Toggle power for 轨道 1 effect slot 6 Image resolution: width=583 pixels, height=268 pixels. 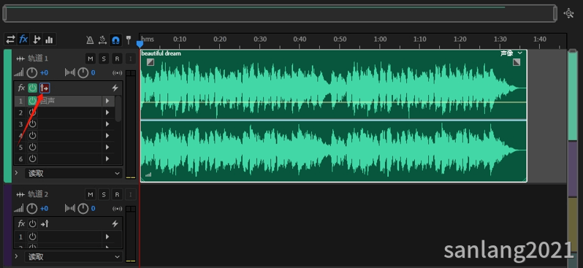(33, 158)
